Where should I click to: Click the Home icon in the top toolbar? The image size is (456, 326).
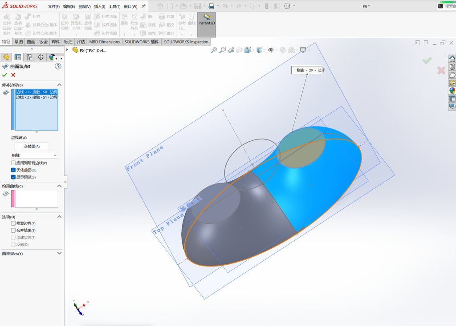[x=160, y=6]
